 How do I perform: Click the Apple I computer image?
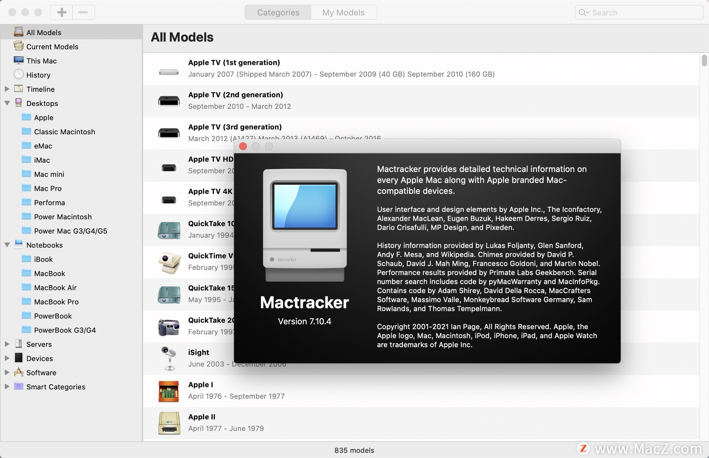(x=169, y=391)
